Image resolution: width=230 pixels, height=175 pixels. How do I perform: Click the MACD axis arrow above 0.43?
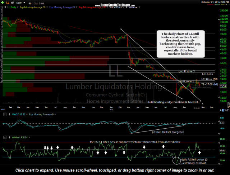coord(219,121)
